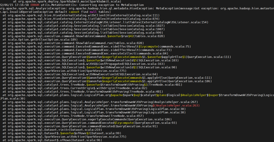Viewport: 274px width, 142px height.
Task: Click the Dataset.scala:219 reference
Action: click(85, 130)
